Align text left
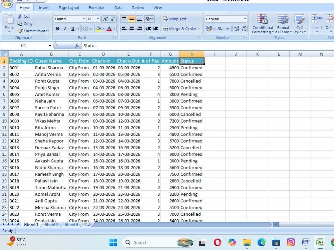The width and height of the screenshot is (334, 250). tap(124, 28)
